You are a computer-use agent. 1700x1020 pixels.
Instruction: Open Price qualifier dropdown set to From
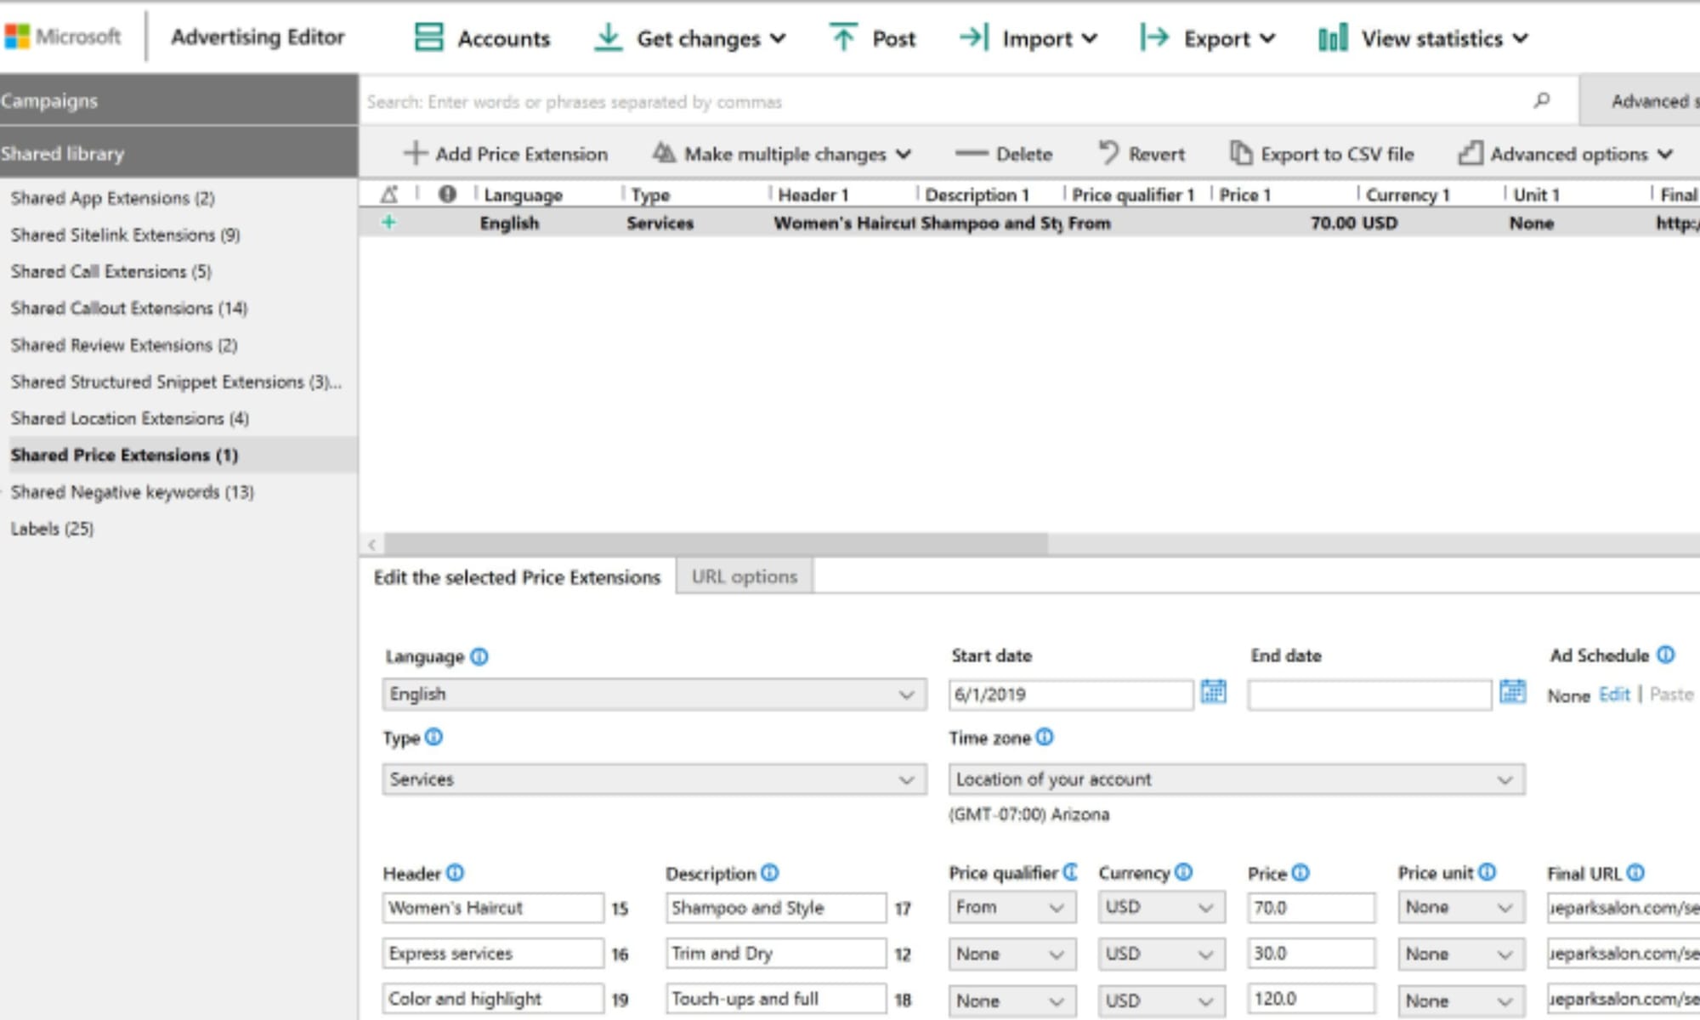(x=1012, y=907)
